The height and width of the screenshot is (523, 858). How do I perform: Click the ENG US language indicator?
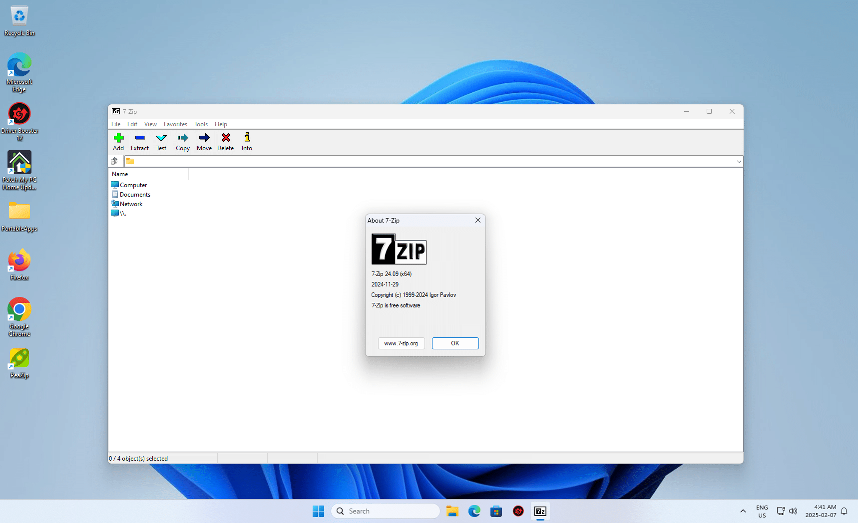[x=762, y=511]
